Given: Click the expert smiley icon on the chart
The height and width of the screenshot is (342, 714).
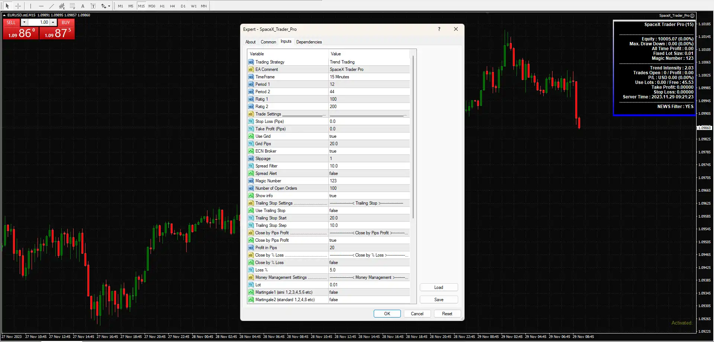Looking at the screenshot, I should (692, 16).
